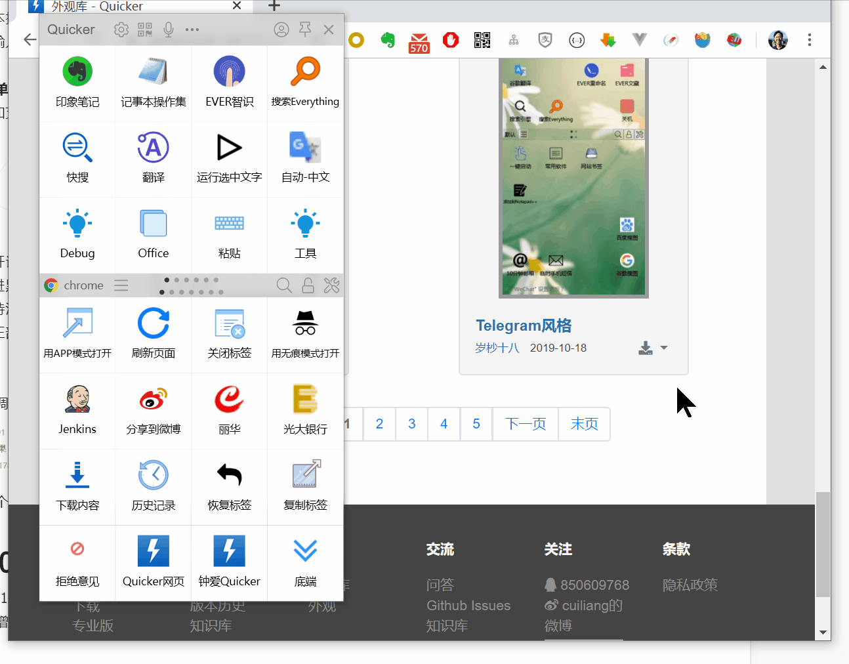Open the Quicker QR code grid icon
Screen dimensions: 849x664
[x=145, y=30]
